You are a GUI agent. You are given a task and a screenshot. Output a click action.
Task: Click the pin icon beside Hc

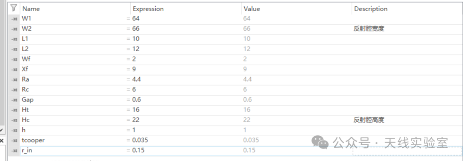pos(14,120)
